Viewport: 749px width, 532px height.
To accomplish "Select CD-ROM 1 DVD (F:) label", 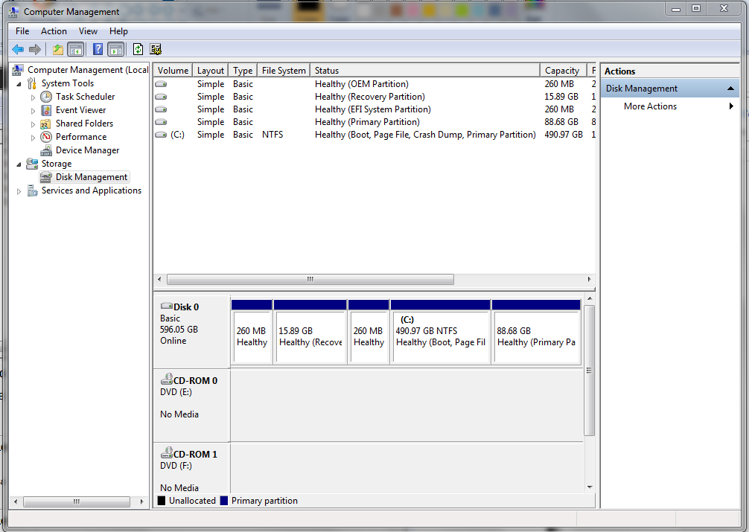I will (x=191, y=468).
